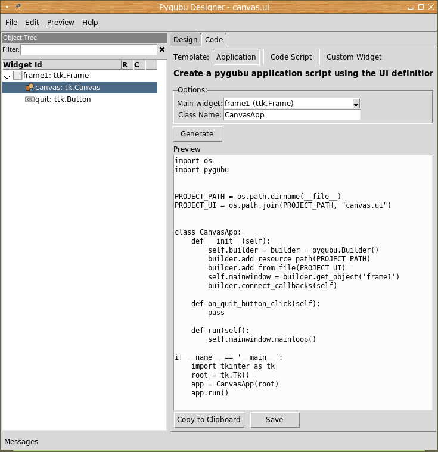Close the Pygubu Designer window
This screenshot has width=438, height=452.
click(x=431, y=7)
